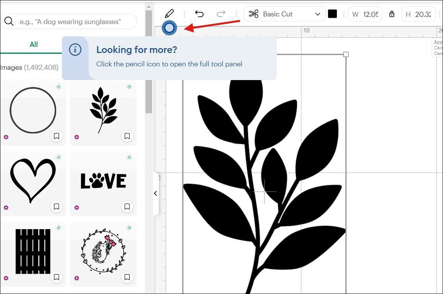Select the All tab

point(33,44)
